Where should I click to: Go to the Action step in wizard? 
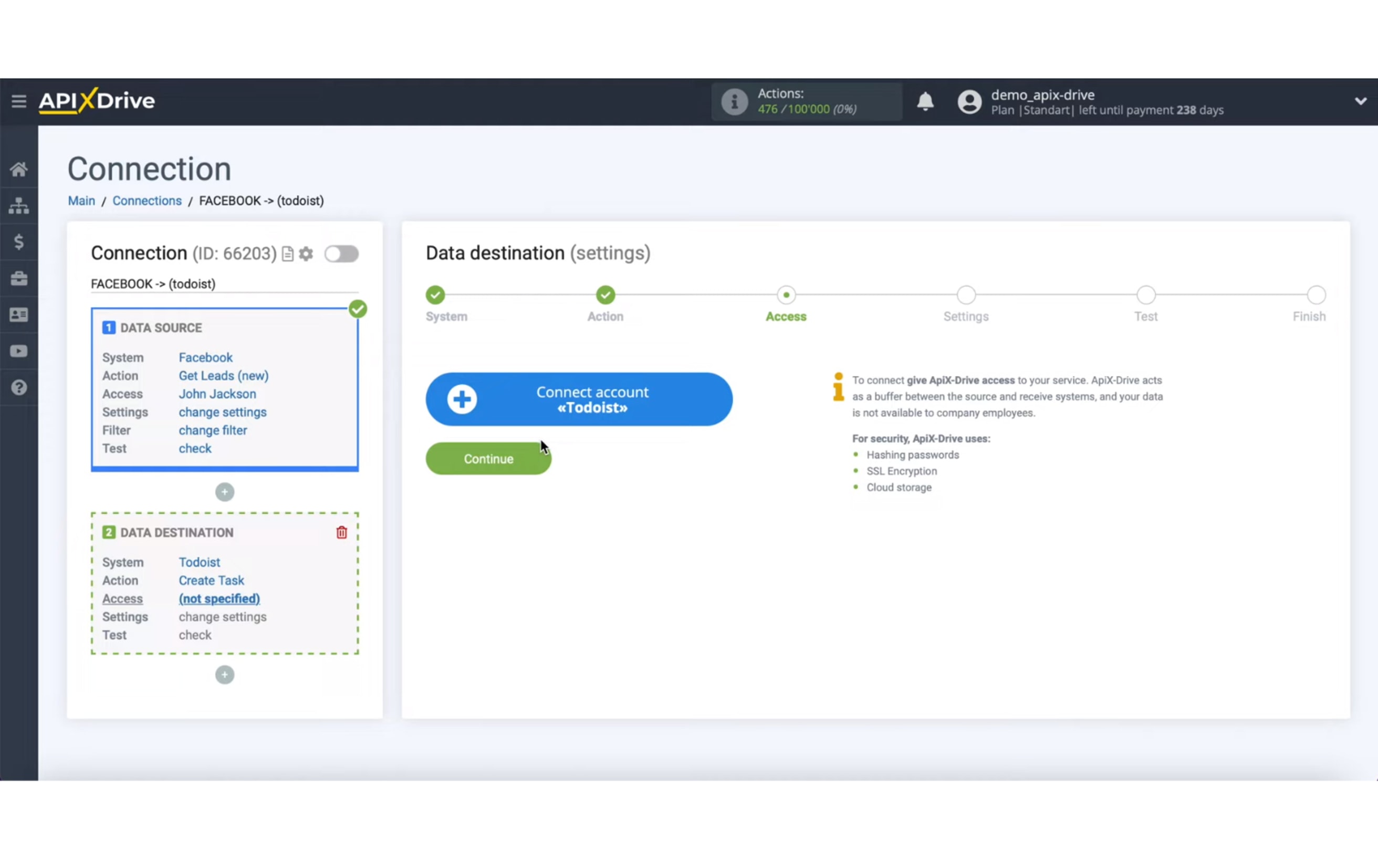[606, 295]
